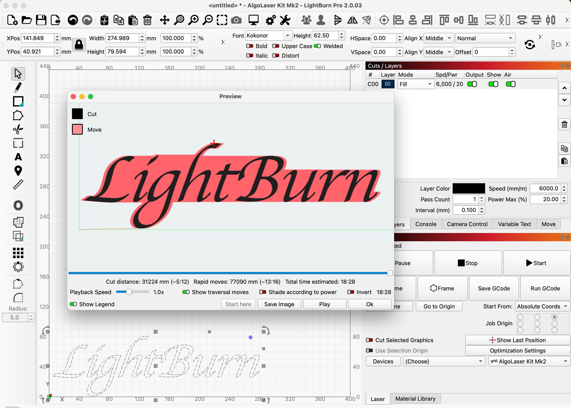Image resolution: width=571 pixels, height=408 pixels.
Task: Click the aspect ratio lock icon
Action: pos(79,45)
